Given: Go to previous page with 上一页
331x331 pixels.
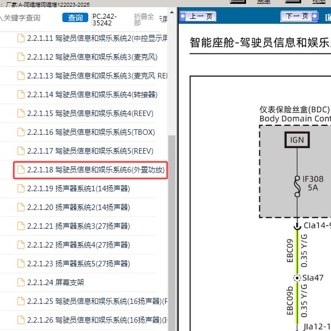Looking at the screenshot, I should pyautogui.click(x=198, y=16).
